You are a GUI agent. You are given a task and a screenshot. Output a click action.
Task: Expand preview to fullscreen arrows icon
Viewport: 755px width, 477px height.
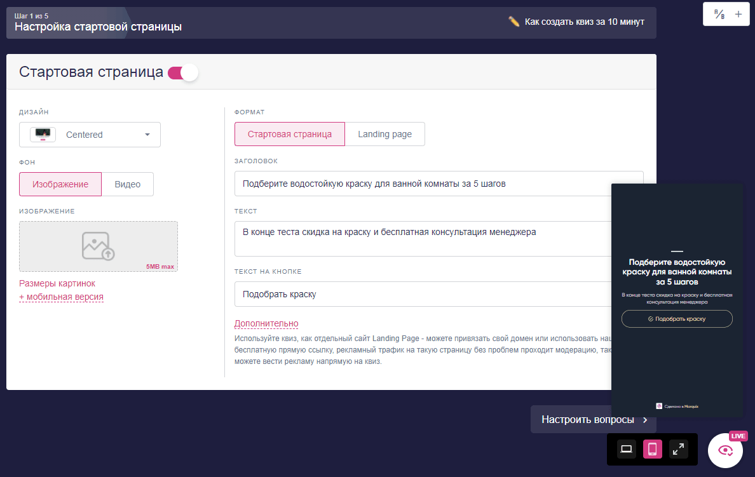click(x=679, y=449)
